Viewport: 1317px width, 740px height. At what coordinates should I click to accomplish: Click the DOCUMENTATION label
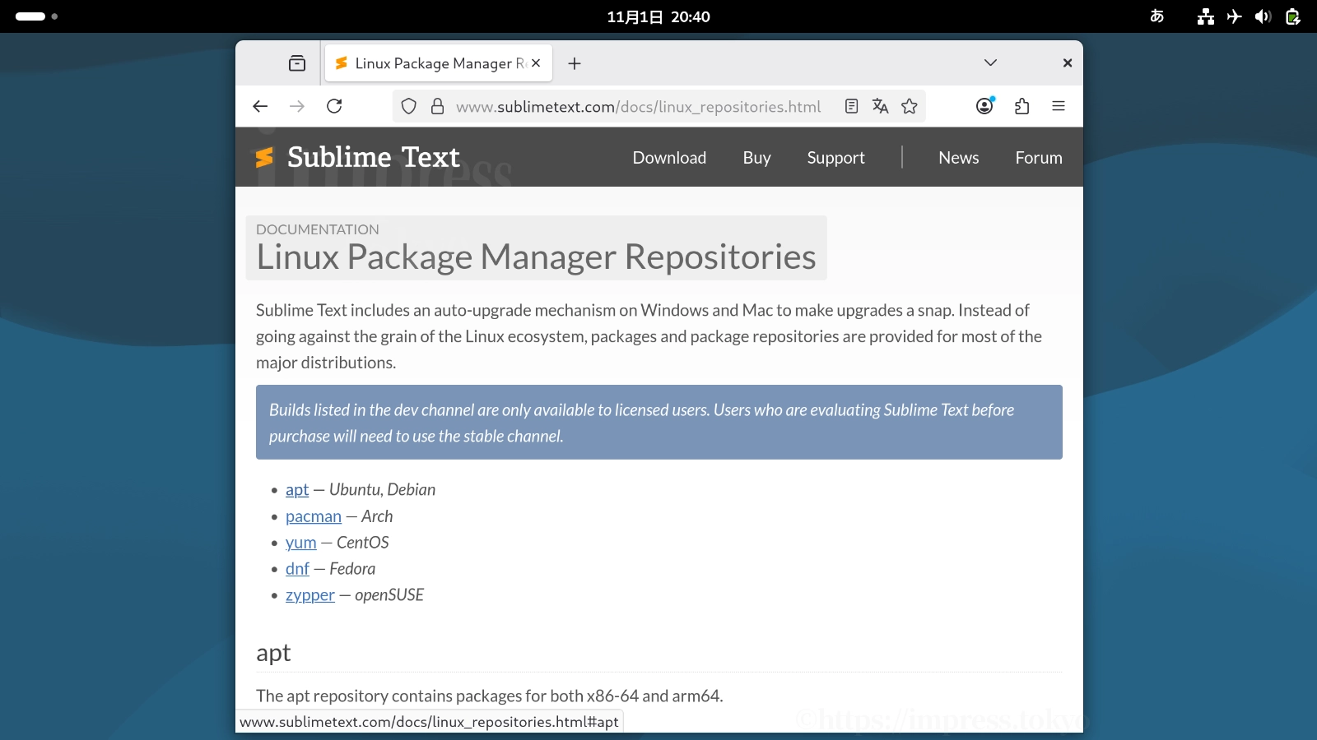click(318, 229)
